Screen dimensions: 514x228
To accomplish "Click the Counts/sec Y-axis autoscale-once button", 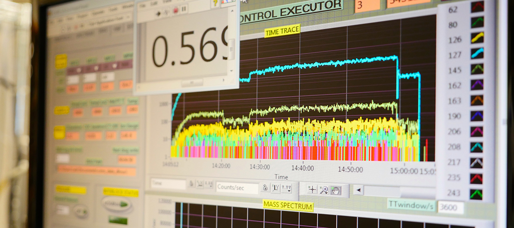I will coord(276,188).
